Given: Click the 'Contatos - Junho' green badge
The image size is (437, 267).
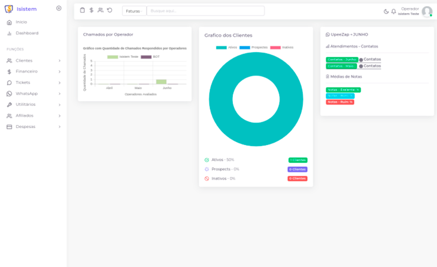Looking at the screenshot, I should click(341, 59).
